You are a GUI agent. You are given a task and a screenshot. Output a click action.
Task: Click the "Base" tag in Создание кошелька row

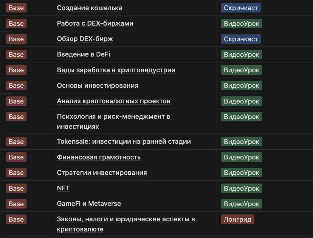pos(16,8)
